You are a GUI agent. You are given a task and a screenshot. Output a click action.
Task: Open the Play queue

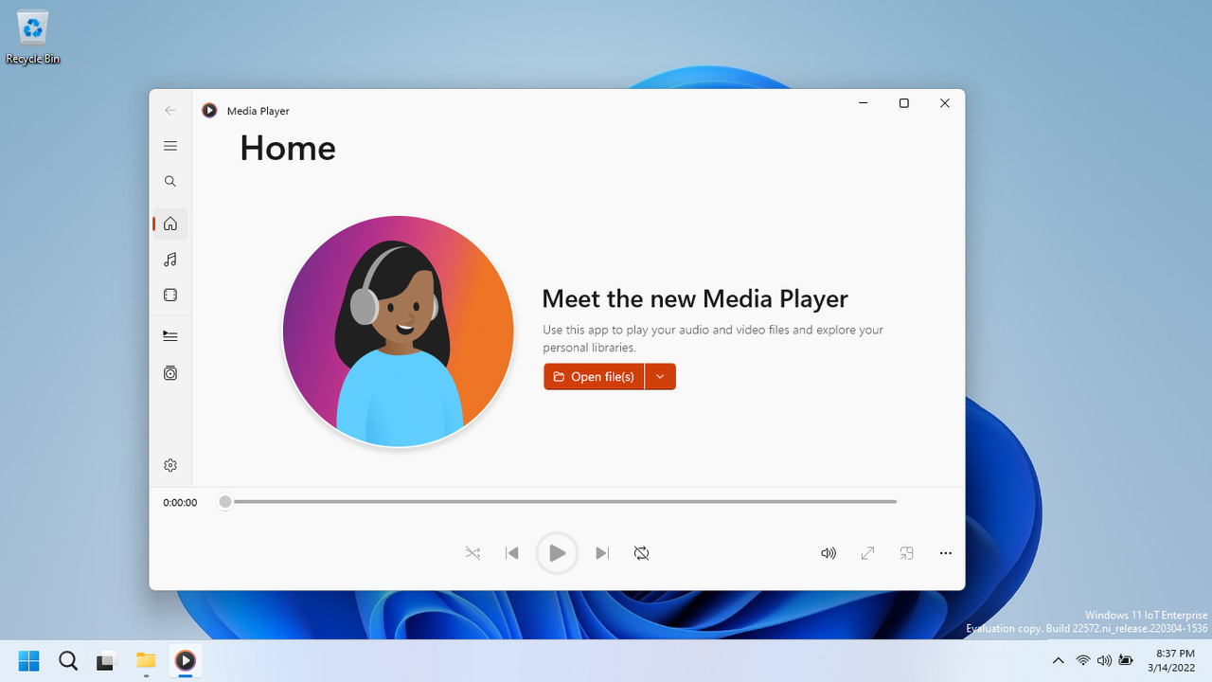click(x=170, y=335)
